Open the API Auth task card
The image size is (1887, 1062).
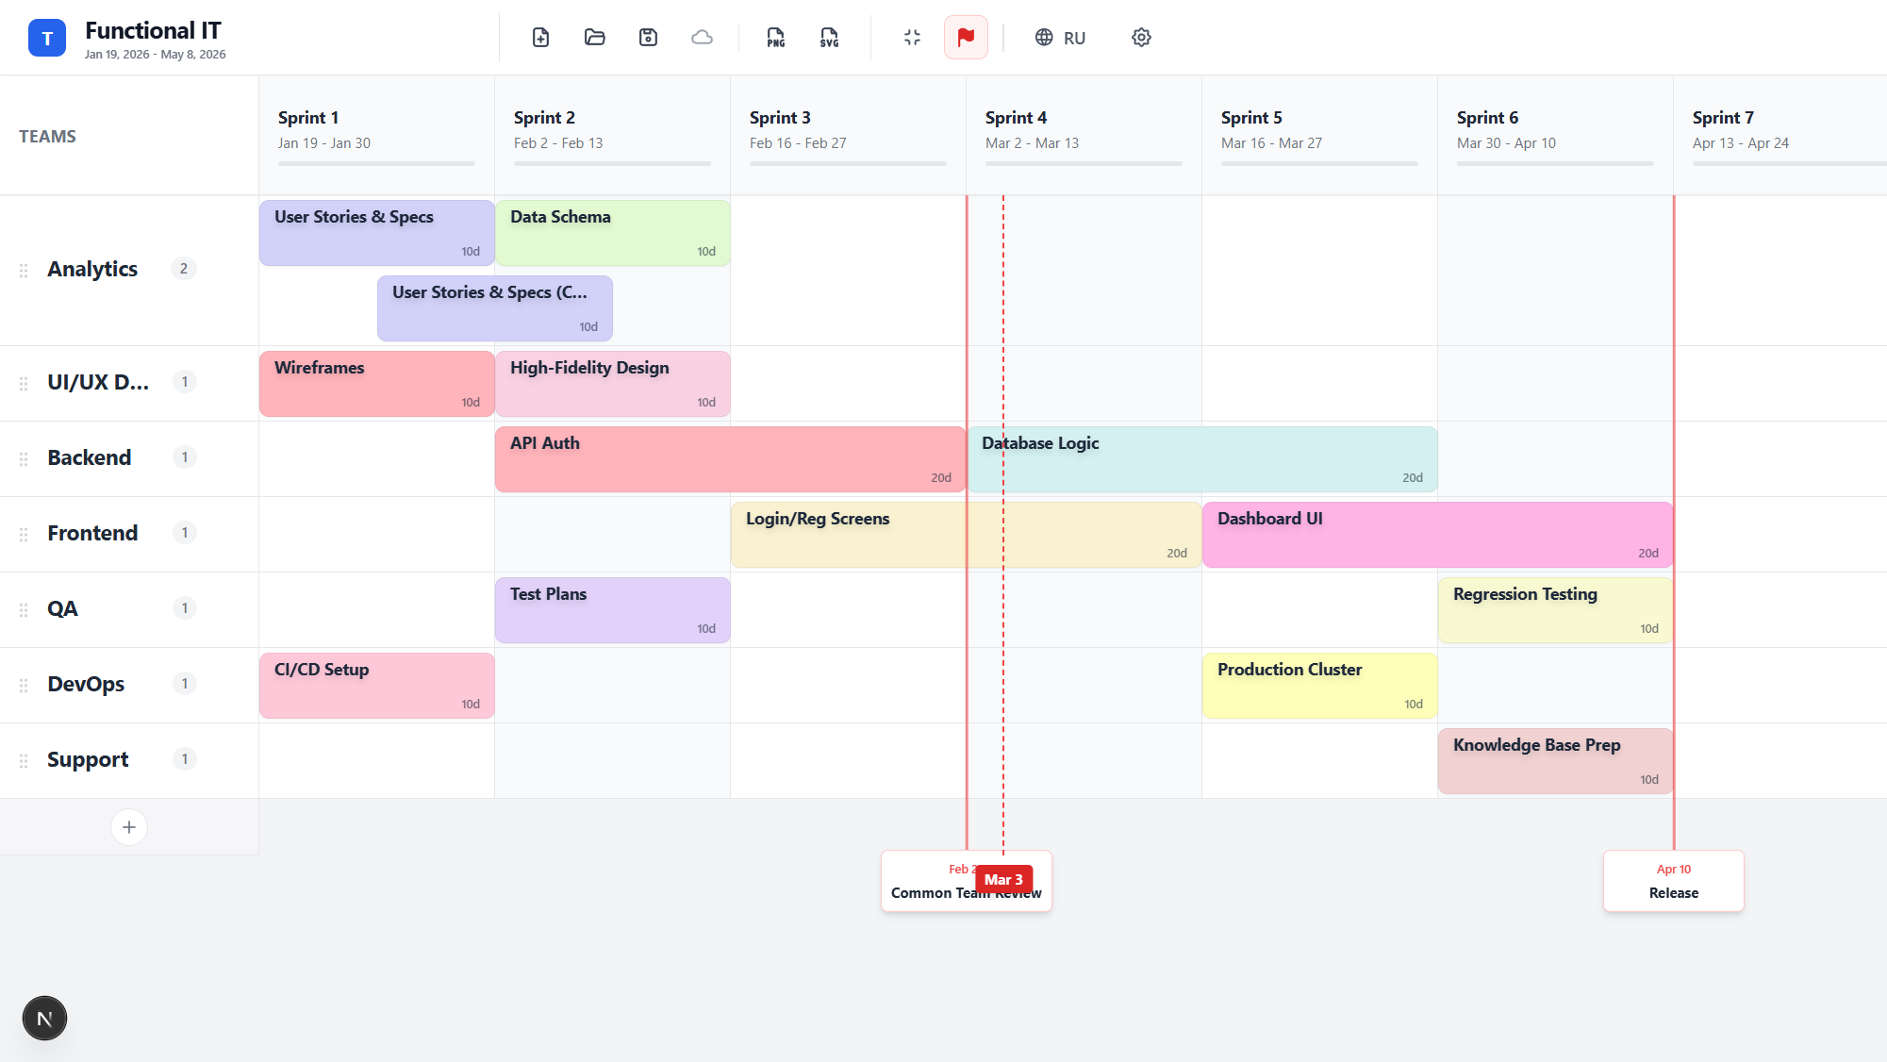[731, 459]
